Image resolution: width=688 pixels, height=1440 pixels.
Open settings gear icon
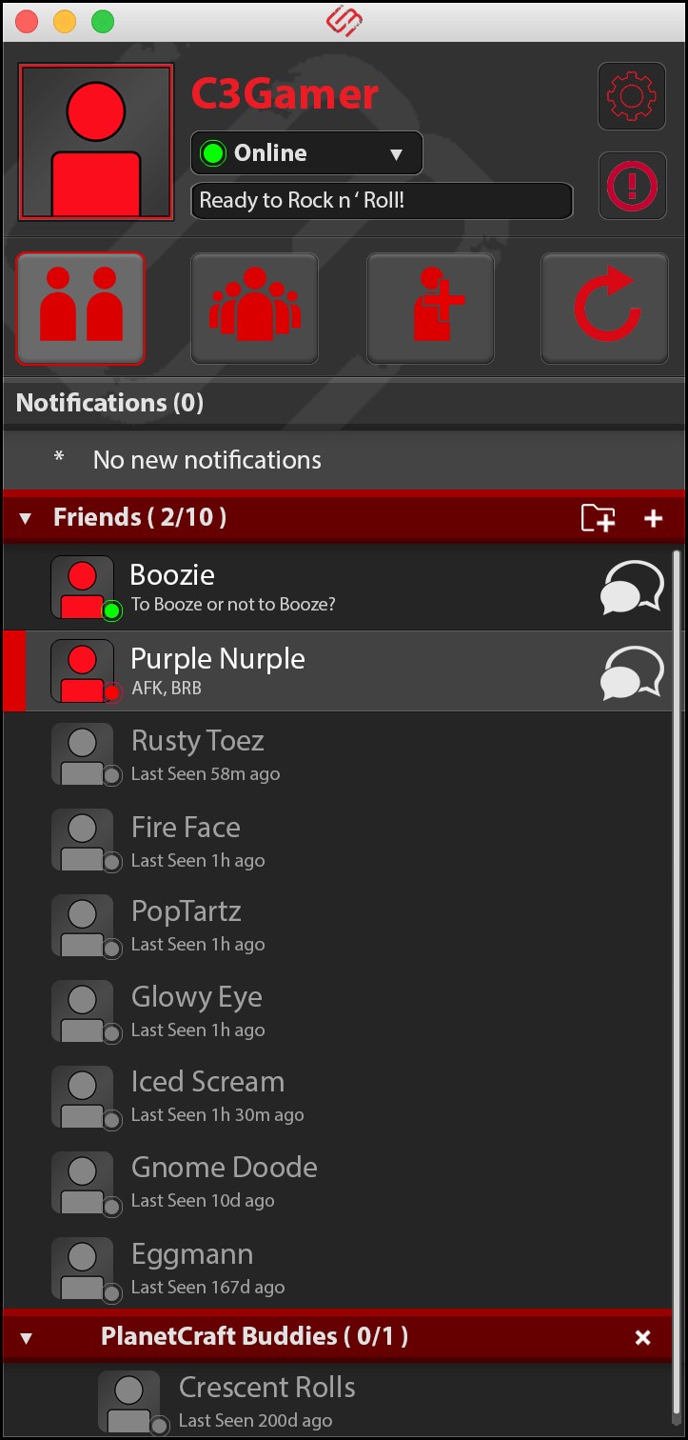coord(631,95)
